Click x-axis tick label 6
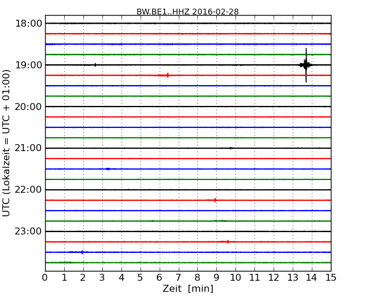This screenshot has height=301, width=376. [x=159, y=277]
